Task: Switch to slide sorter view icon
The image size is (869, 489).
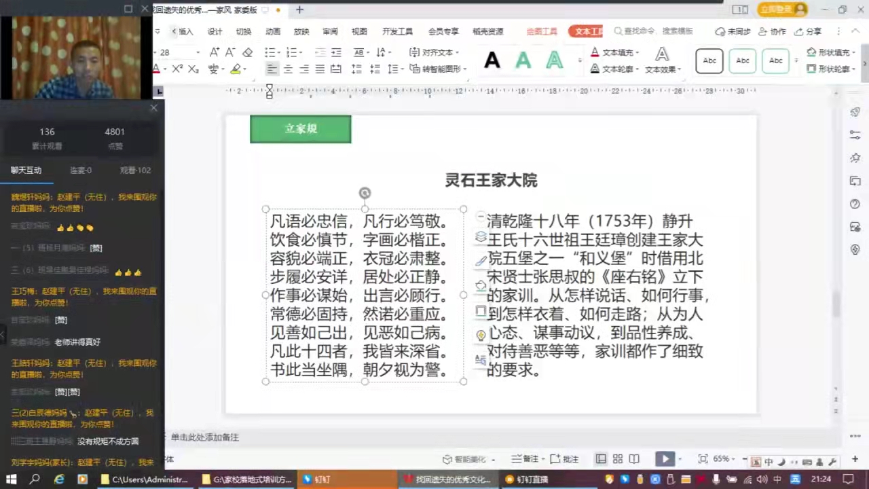Action: pos(617,458)
